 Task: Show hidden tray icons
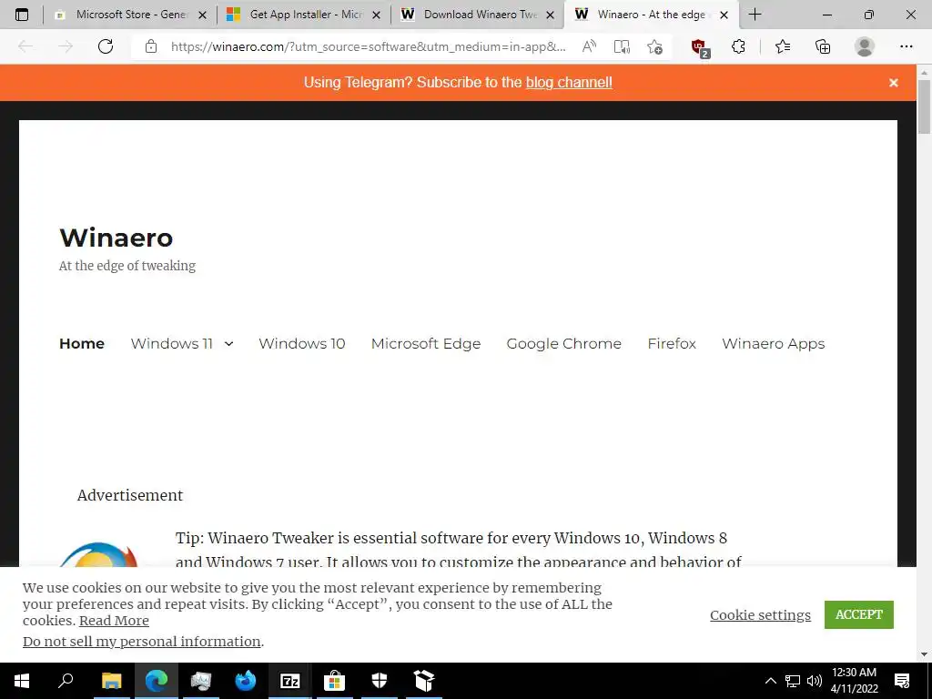770,681
